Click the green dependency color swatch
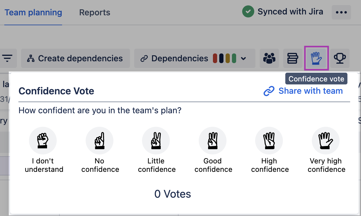361x216 pixels. pyautogui.click(x=234, y=58)
